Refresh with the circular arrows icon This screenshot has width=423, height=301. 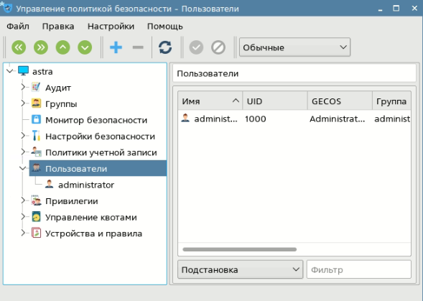click(165, 47)
